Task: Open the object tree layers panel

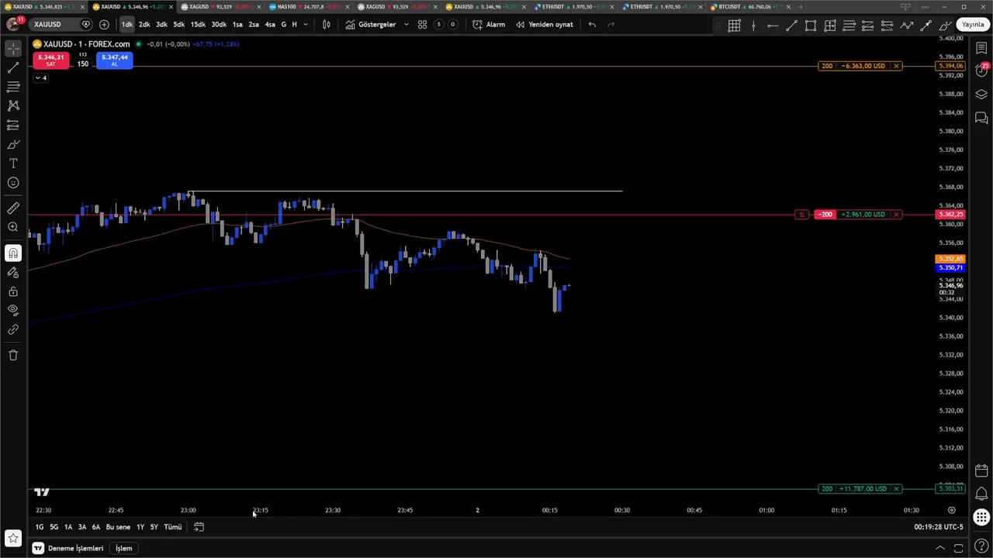Action: coord(981,95)
